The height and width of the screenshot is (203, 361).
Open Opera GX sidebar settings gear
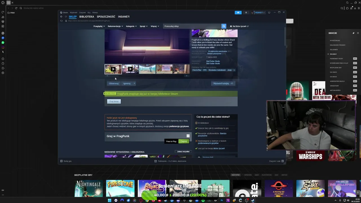click(x=3, y=73)
